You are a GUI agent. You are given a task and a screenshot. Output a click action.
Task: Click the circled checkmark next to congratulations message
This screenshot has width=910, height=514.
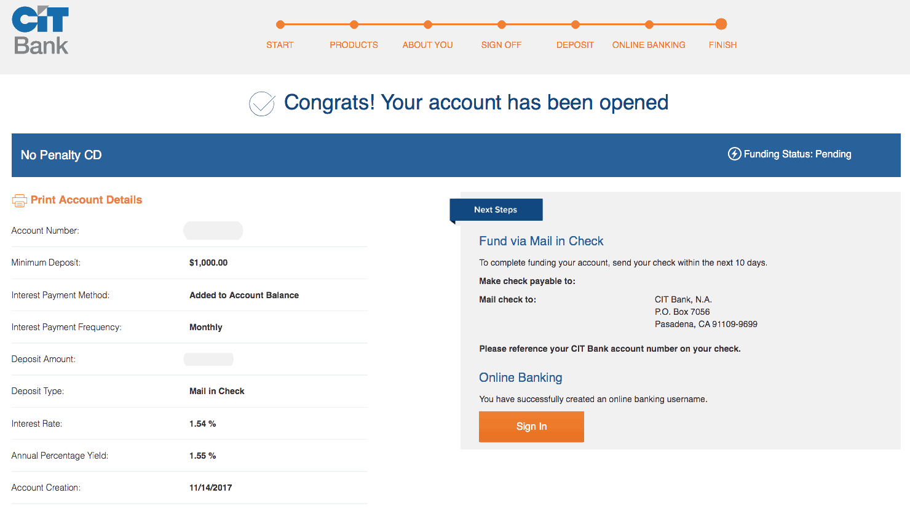pyautogui.click(x=261, y=103)
